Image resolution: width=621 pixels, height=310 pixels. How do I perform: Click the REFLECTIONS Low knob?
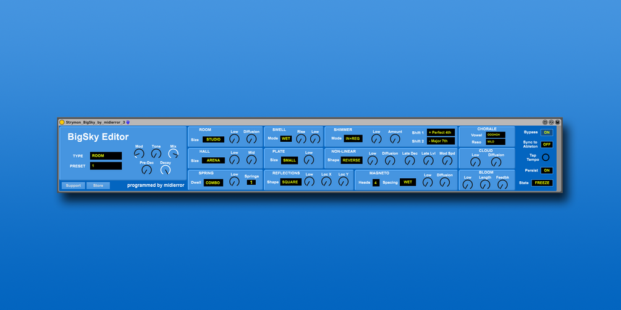click(310, 181)
